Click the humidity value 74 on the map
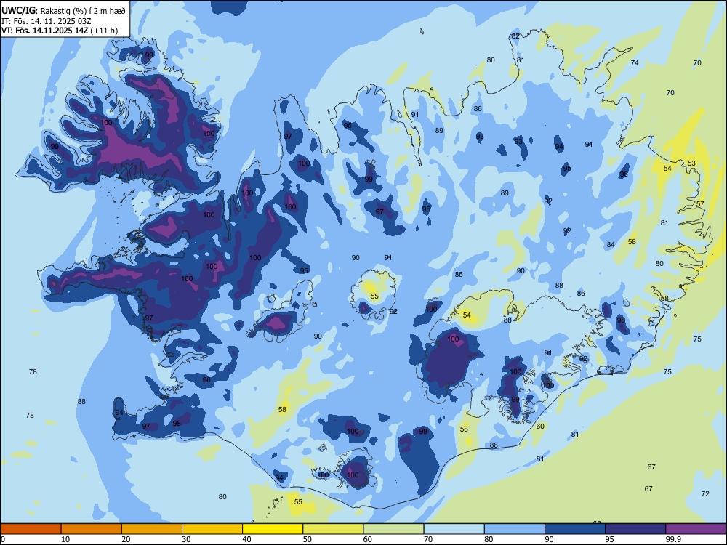This screenshot has height=545, width=727. click(x=635, y=63)
